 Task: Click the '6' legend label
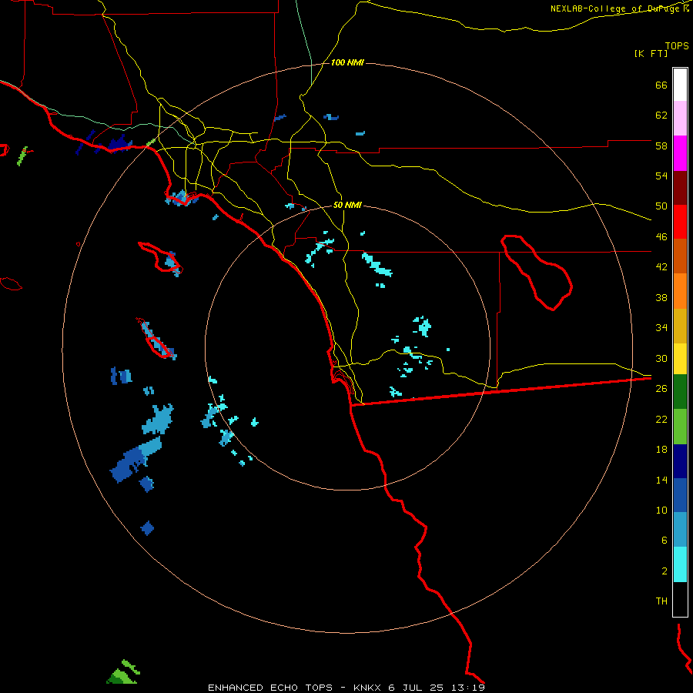(665, 540)
